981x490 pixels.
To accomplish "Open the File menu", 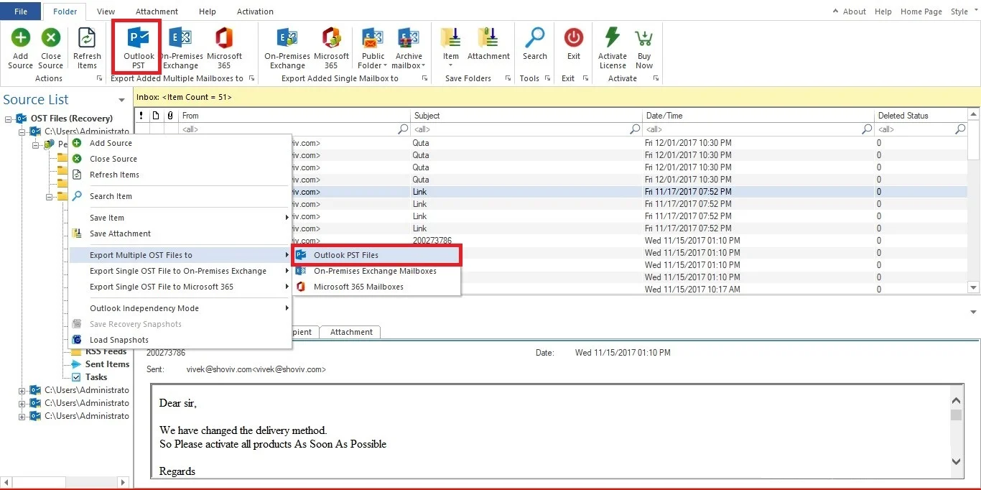I will pos(21,11).
